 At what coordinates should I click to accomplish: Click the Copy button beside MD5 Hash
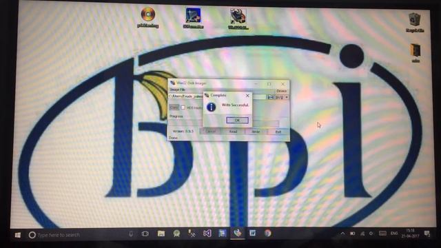click(x=174, y=107)
